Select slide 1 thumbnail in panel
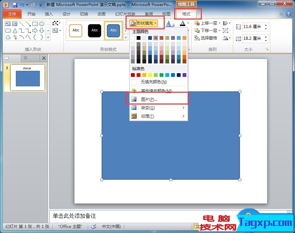 [x=28, y=78]
